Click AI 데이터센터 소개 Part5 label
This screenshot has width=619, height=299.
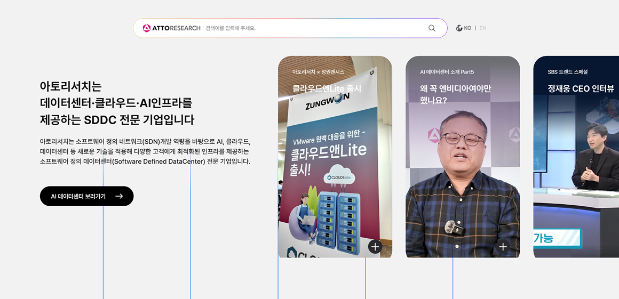point(447,72)
